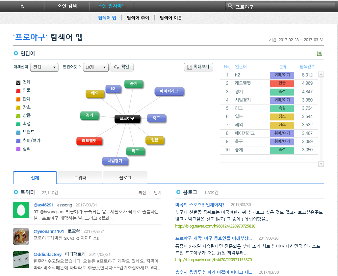Open ddidifactory profile picture
The width and height of the screenshot is (338, 276).
point(21,260)
